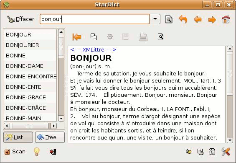Click the search in definition icon

pos(160,37)
